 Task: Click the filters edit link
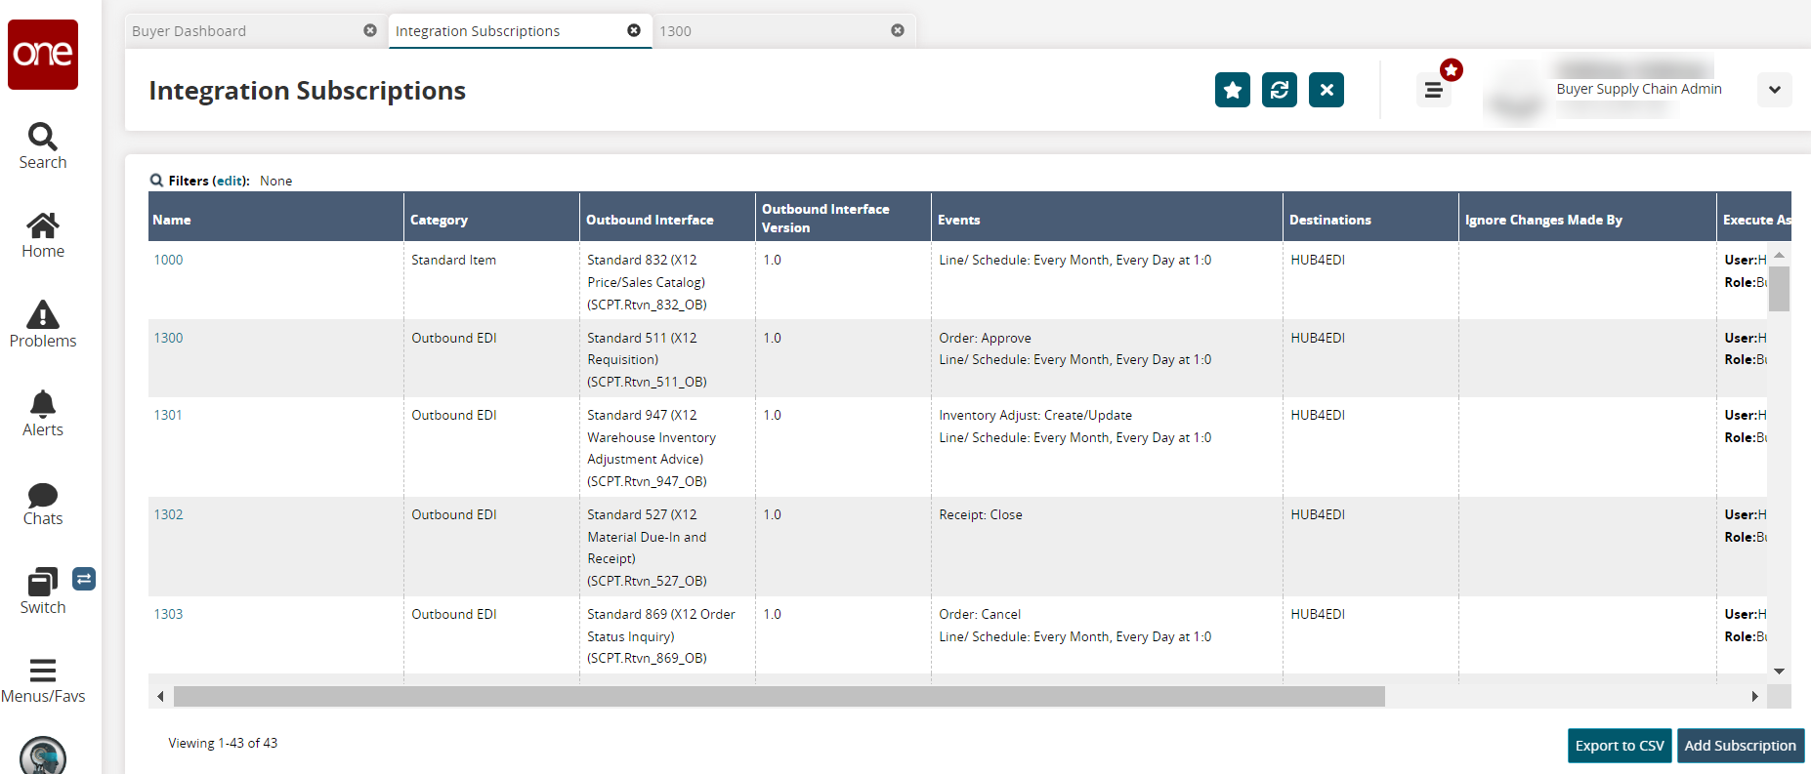[x=231, y=181]
